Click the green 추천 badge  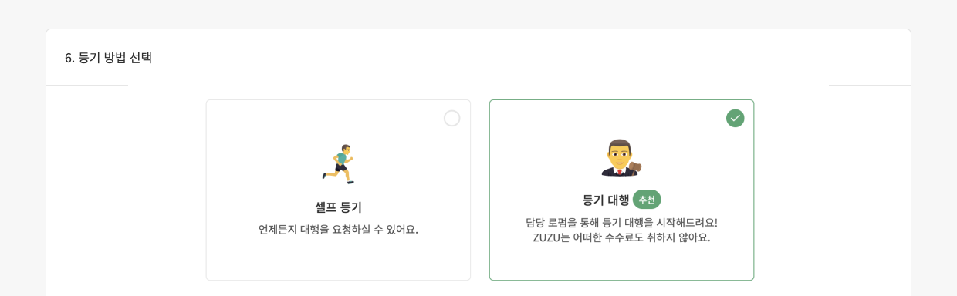pos(647,200)
